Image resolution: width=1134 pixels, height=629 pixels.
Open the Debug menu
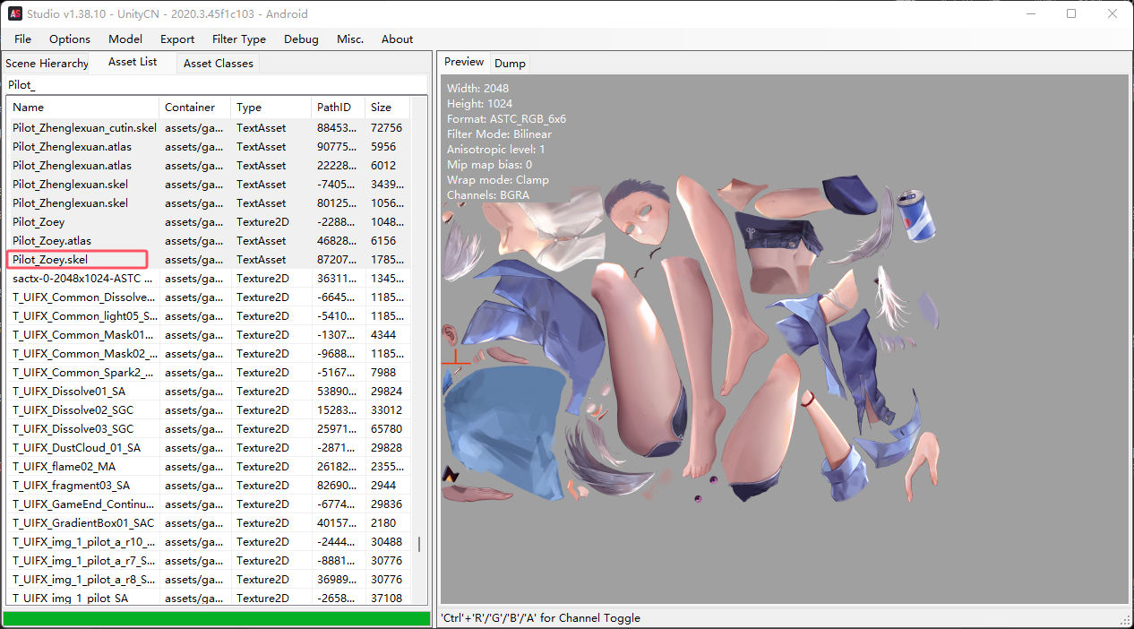(301, 39)
